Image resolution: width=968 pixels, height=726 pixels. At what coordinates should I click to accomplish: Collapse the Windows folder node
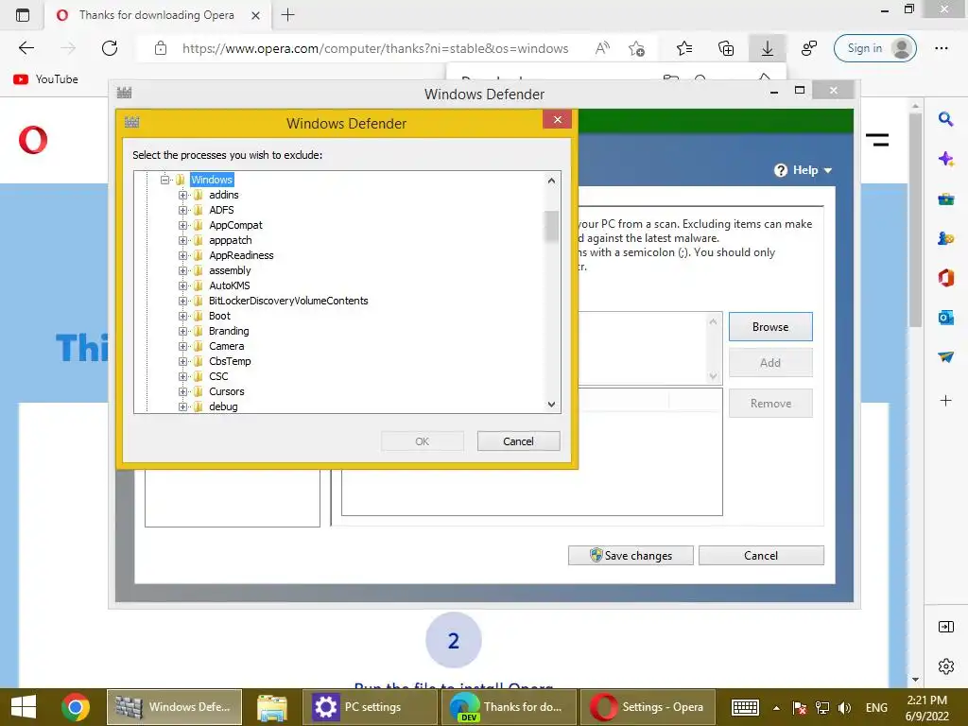[x=164, y=180]
